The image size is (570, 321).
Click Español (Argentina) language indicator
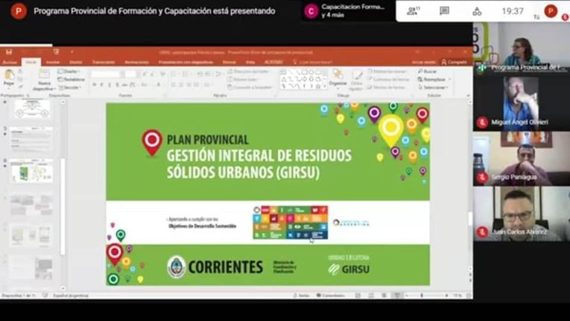tap(71, 296)
